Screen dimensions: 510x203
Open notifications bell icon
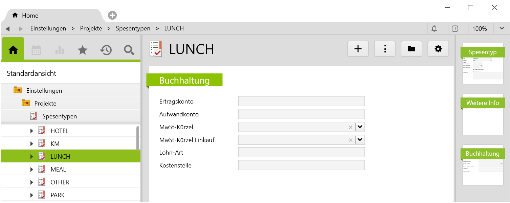tap(434, 29)
